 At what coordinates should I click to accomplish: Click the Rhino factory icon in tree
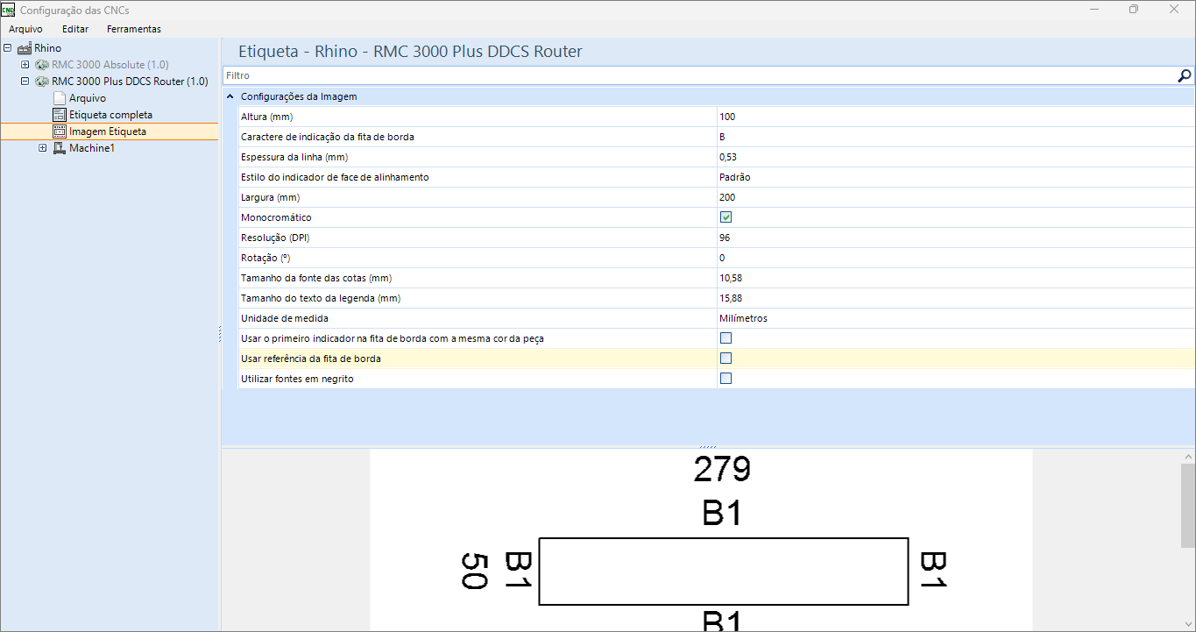[25, 48]
